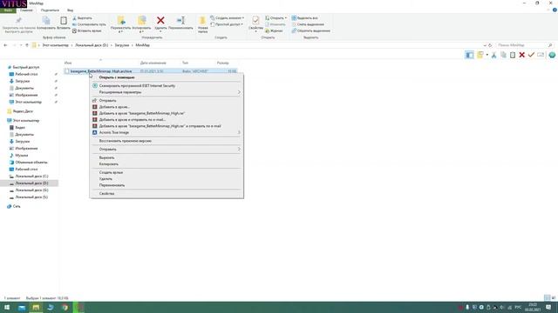Viewport: 558px width, 313px height.
Task: Open the notification center in the taskbar
Action: (548, 307)
